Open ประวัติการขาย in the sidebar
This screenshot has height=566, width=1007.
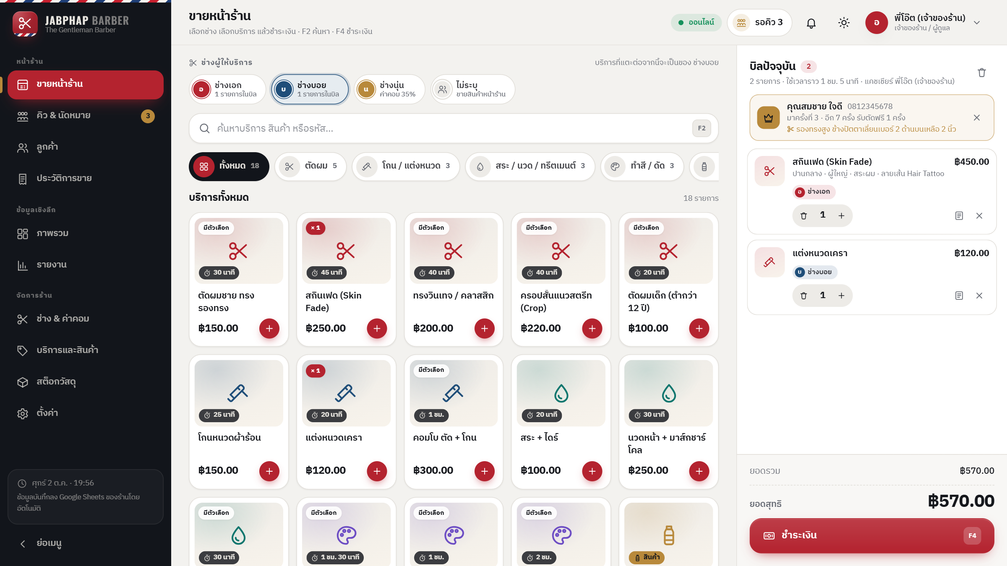click(86, 179)
